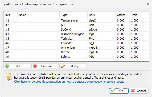Click the red X Cancel icon

(133, 91)
